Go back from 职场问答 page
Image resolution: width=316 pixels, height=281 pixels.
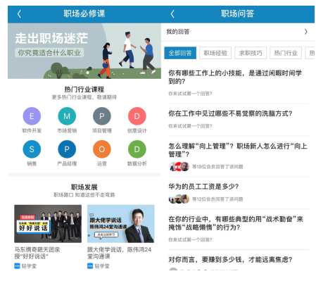click(x=172, y=14)
